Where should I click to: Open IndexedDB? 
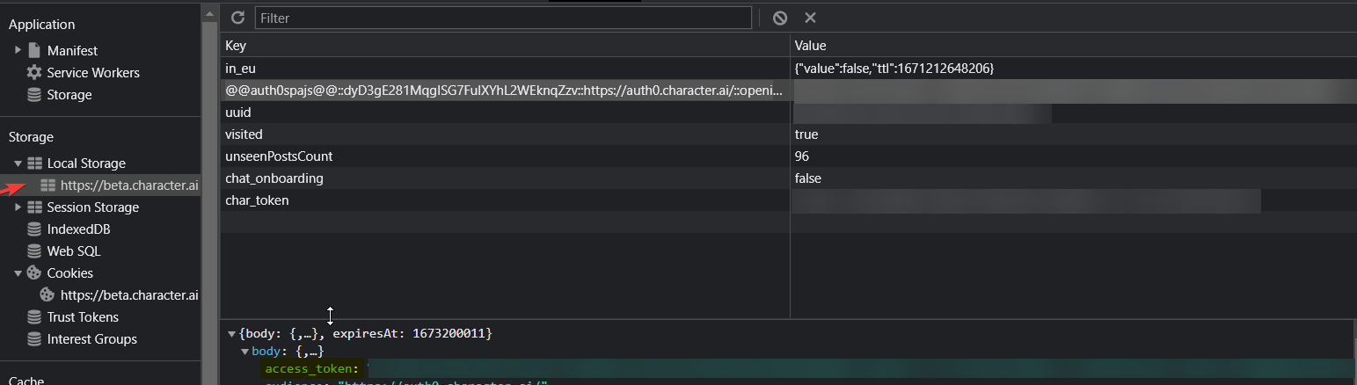tap(78, 229)
